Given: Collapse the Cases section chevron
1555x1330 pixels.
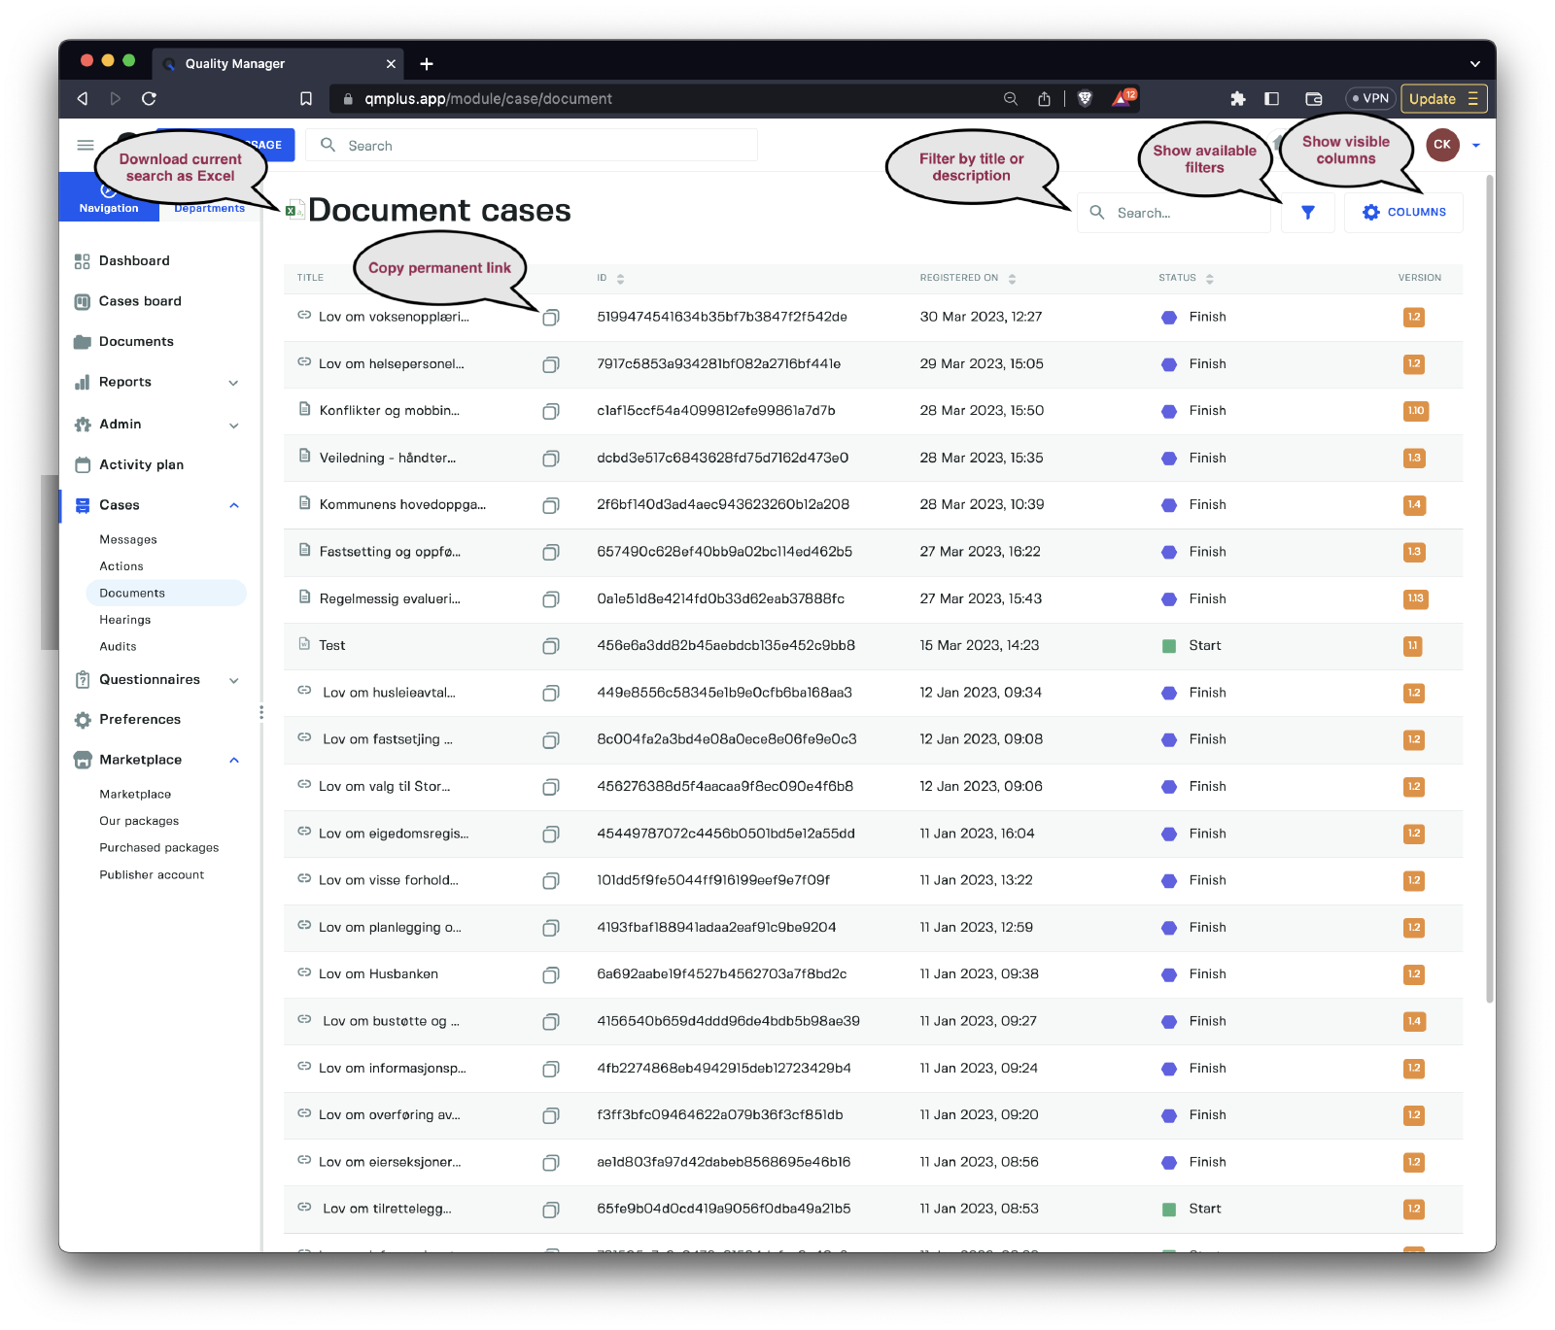Looking at the screenshot, I should coord(234,505).
